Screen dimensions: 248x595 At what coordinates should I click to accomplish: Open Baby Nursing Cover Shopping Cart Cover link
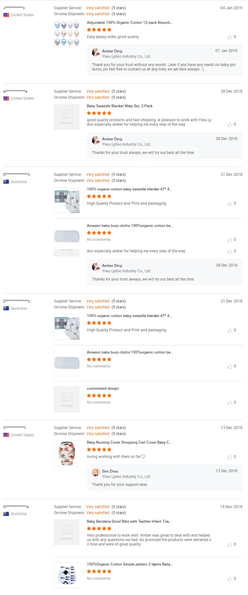click(x=129, y=442)
